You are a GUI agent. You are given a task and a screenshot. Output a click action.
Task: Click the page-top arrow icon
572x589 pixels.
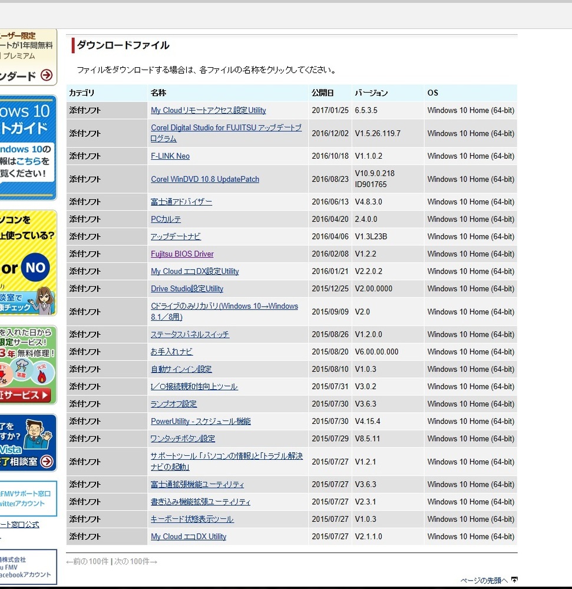514,580
